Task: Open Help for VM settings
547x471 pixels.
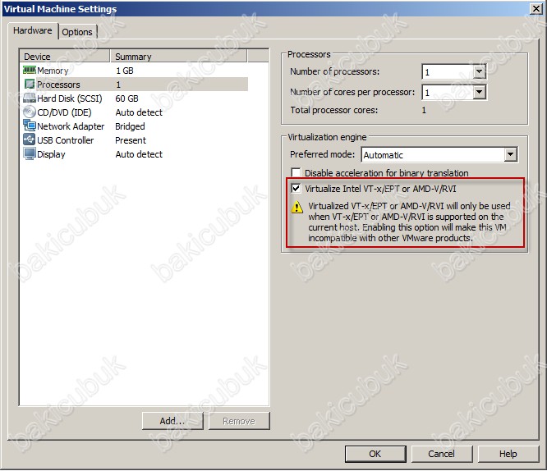Action: click(508, 454)
